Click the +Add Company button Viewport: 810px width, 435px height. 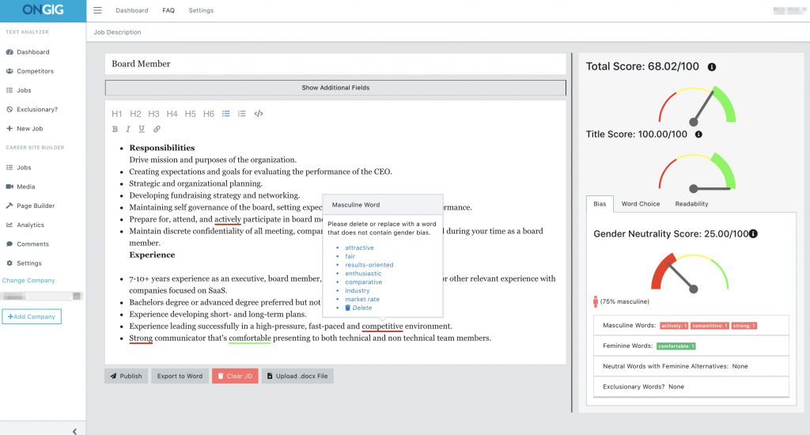(32, 316)
